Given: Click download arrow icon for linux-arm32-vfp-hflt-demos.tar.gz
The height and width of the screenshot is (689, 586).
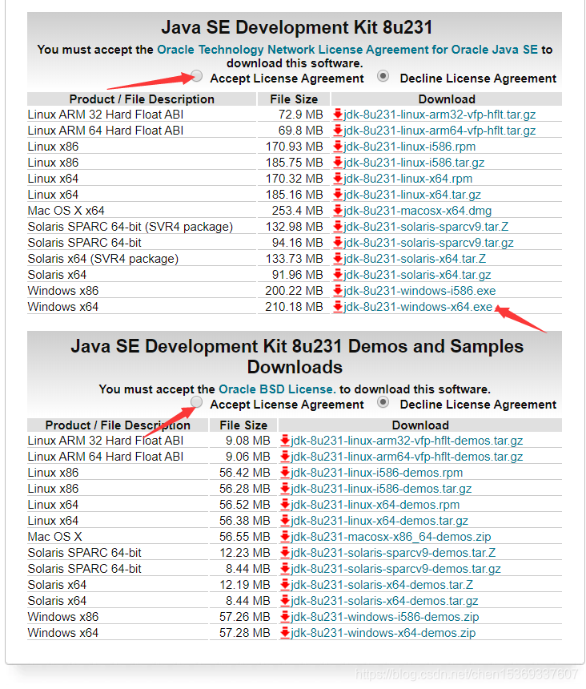Looking at the screenshot, I should [x=285, y=441].
